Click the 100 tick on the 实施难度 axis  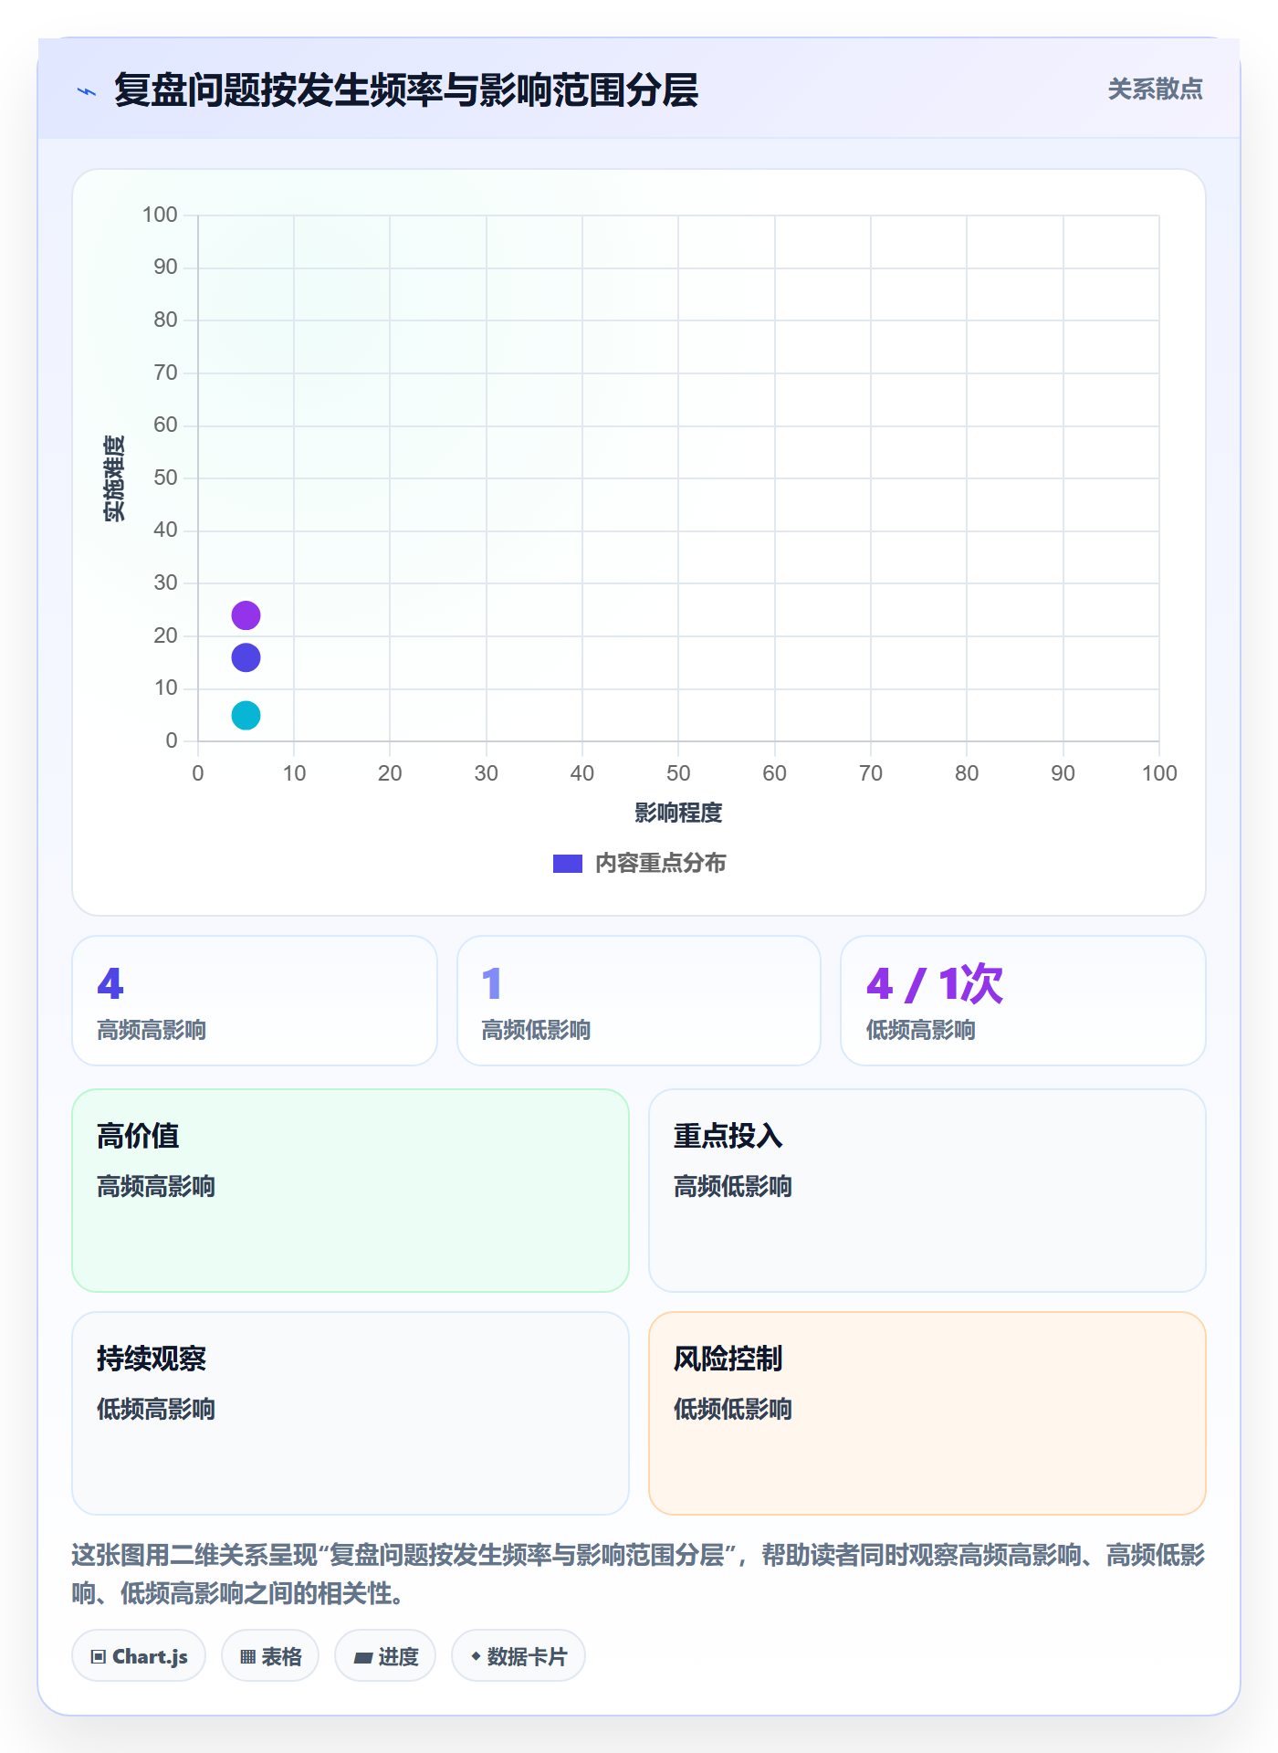tap(160, 215)
